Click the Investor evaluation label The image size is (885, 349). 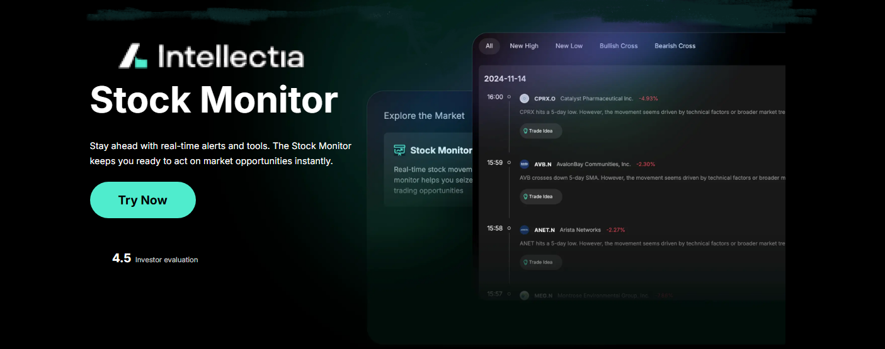tap(166, 260)
